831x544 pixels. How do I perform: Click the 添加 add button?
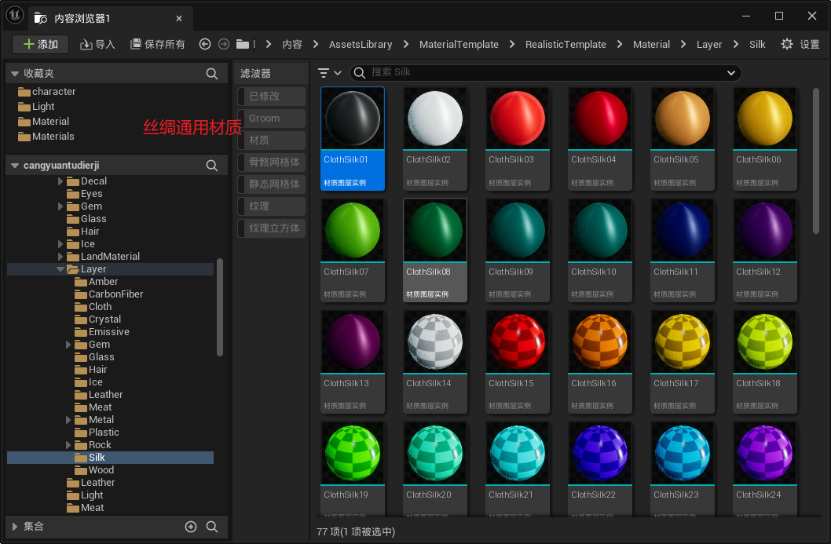coord(41,45)
